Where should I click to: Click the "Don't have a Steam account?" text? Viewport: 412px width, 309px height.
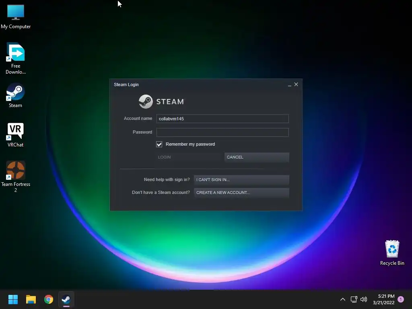click(161, 193)
